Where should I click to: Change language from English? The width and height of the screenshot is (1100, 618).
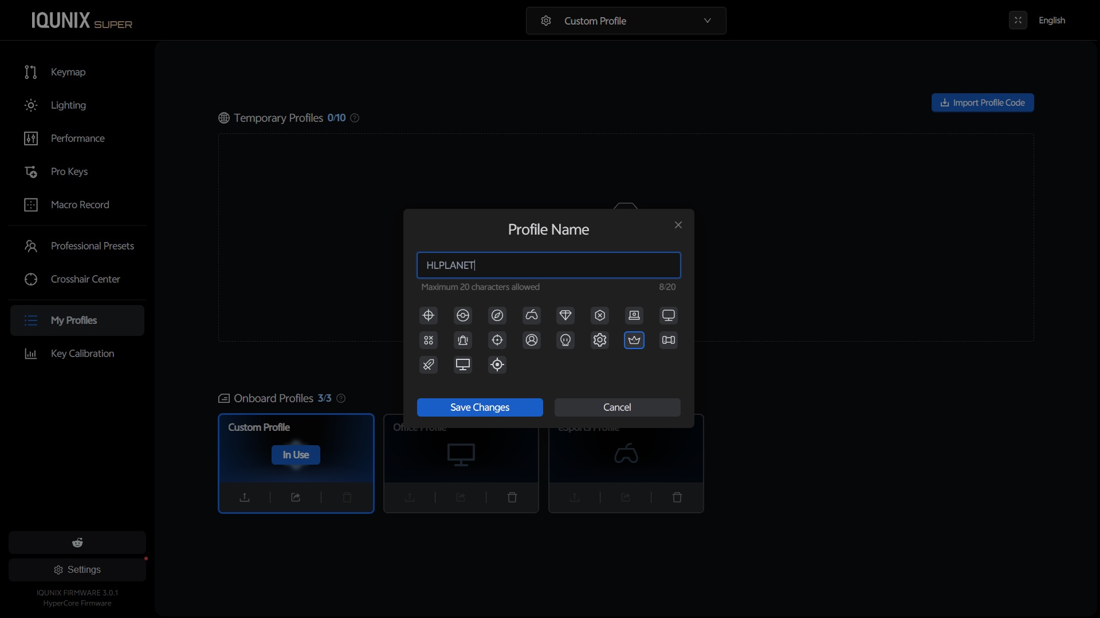coord(1052,20)
